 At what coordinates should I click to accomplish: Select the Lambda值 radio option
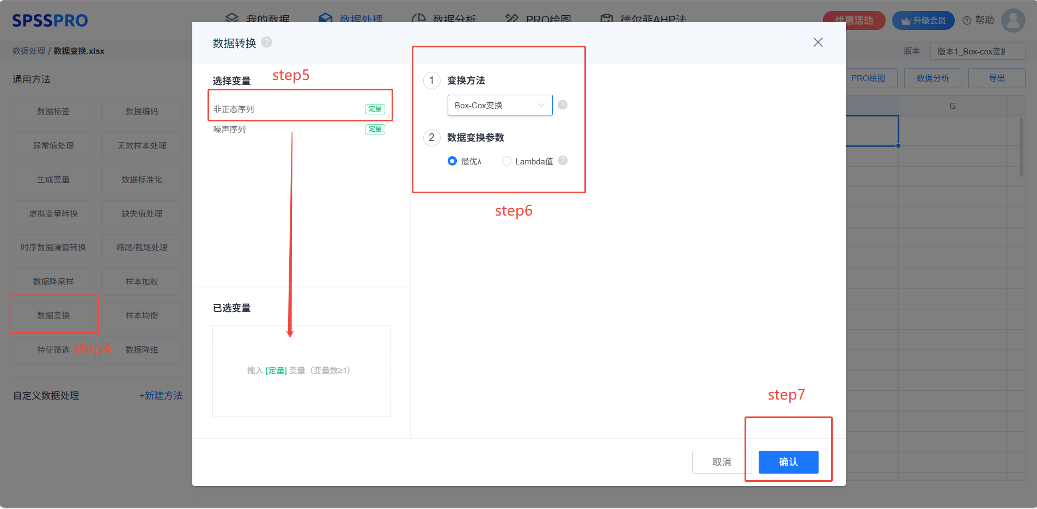507,161
